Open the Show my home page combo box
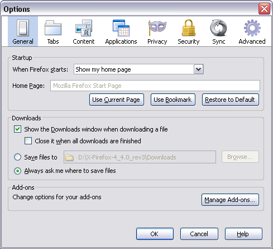Viewport: 273px width, 249px height. pyautogui.click(x=138, y=69)
